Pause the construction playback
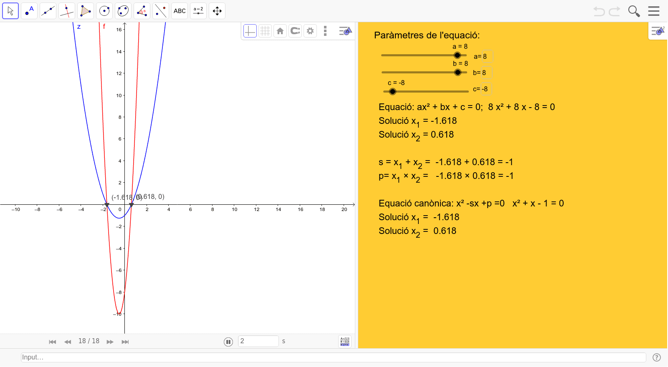Viewport: 668px width, 367px height. [x=228, y=342]
